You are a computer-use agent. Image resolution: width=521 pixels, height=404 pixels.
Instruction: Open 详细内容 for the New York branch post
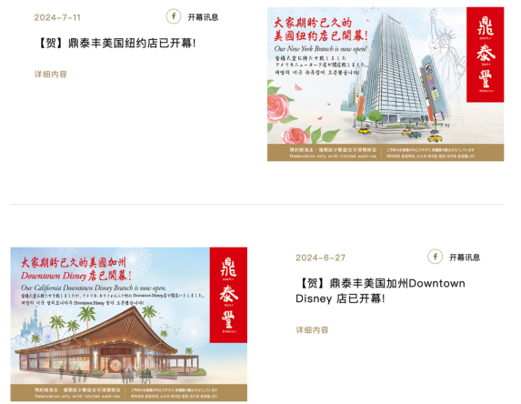(x=51, y=74)
